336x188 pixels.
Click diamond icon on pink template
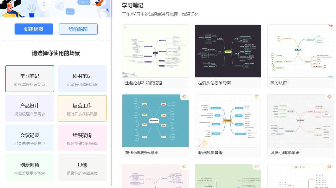184,167
